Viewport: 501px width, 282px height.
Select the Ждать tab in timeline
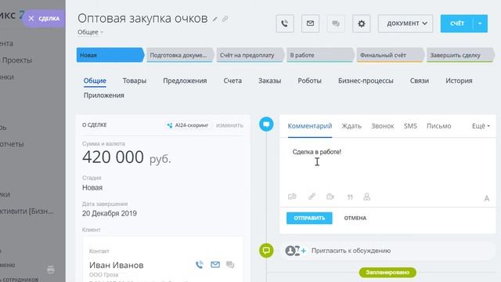click(x=351, y=126)
